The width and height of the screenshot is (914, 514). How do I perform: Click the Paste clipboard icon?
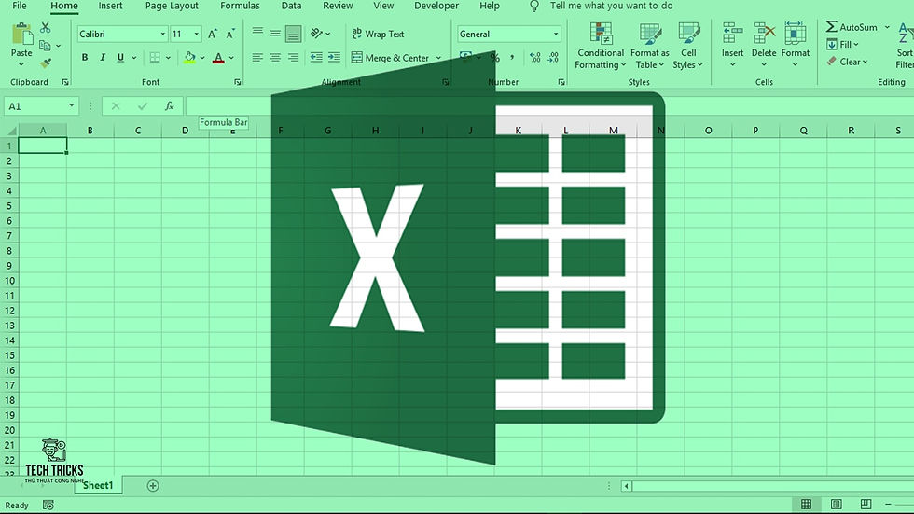pos(22,34)
